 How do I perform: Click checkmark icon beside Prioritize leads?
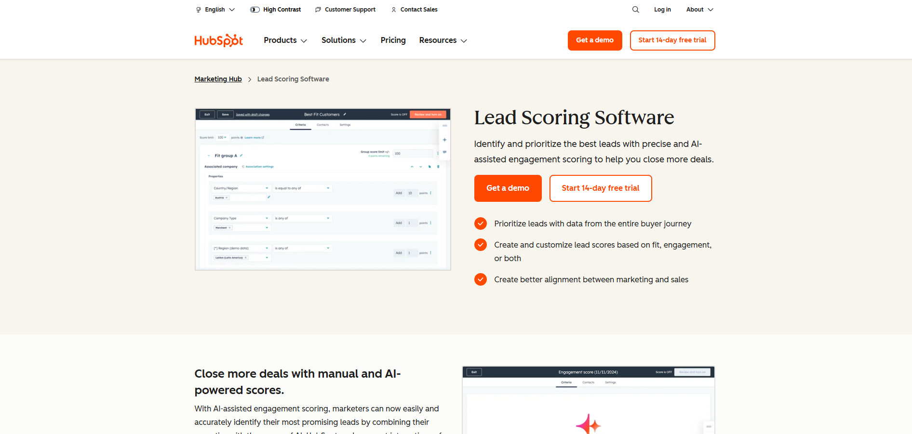[x=481, y=224]
